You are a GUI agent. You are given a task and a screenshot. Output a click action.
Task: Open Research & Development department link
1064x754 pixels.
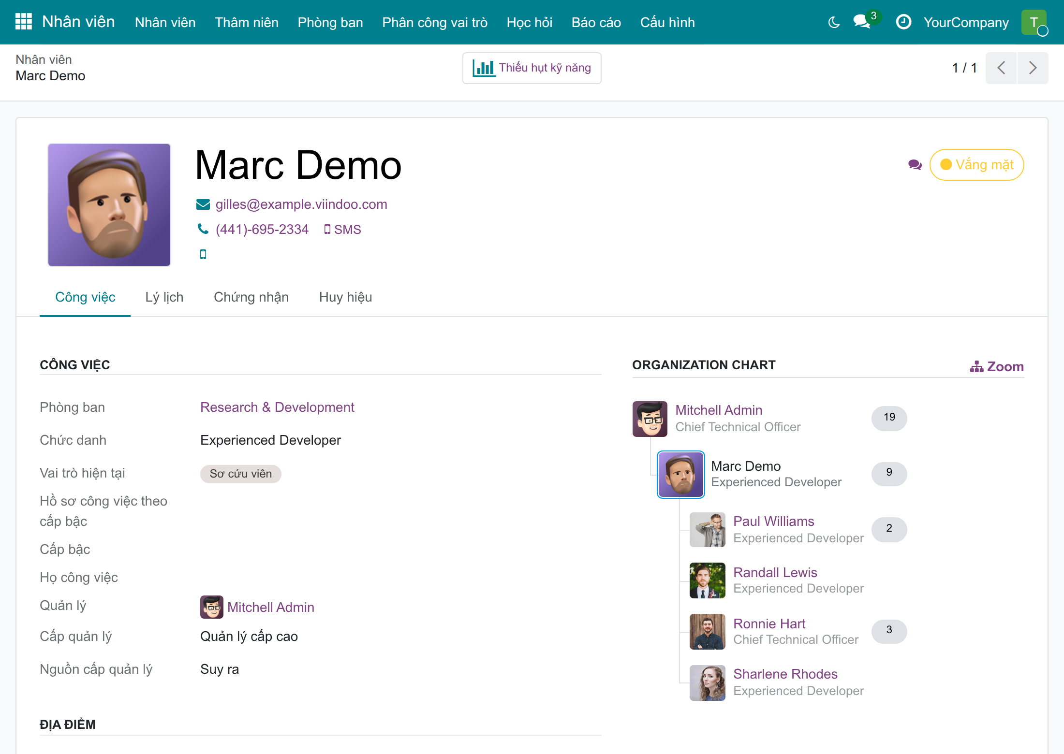click(x=277, y=407)
